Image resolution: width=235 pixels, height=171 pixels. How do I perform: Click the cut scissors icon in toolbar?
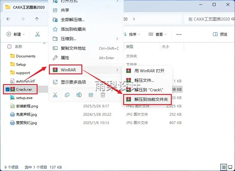38,34
